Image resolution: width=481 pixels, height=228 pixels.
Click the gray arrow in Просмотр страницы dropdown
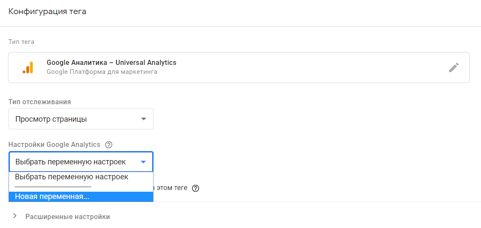(x=143, y=119)
